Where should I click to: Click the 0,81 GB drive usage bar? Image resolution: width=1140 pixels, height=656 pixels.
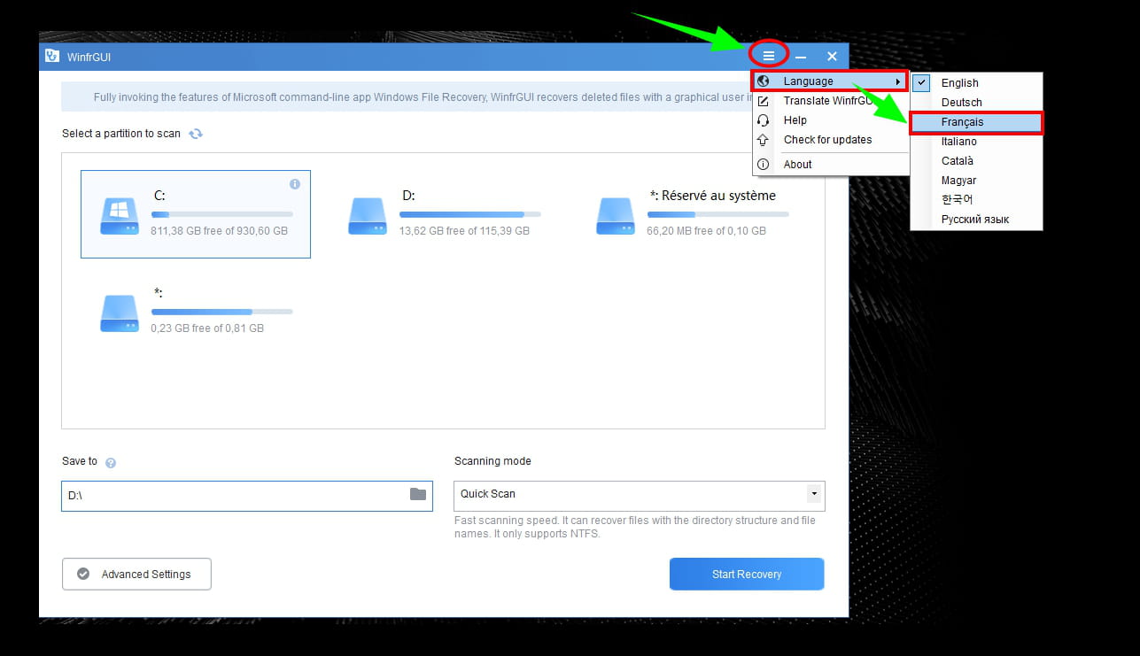click(222, 312)
